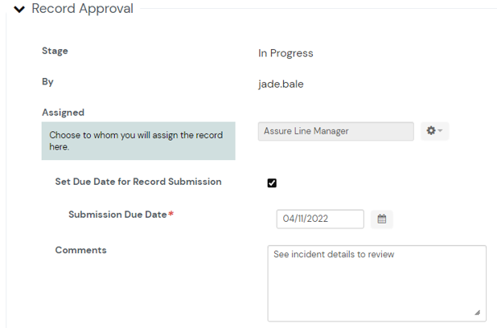This screenshot has height=332, width=497.
Task: Click the Comments field label
Action: click(80, 250)
